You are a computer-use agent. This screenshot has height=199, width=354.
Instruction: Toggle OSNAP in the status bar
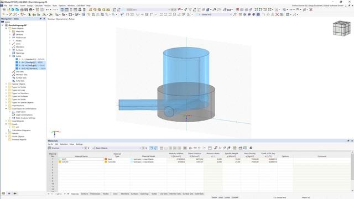point(235,197)
